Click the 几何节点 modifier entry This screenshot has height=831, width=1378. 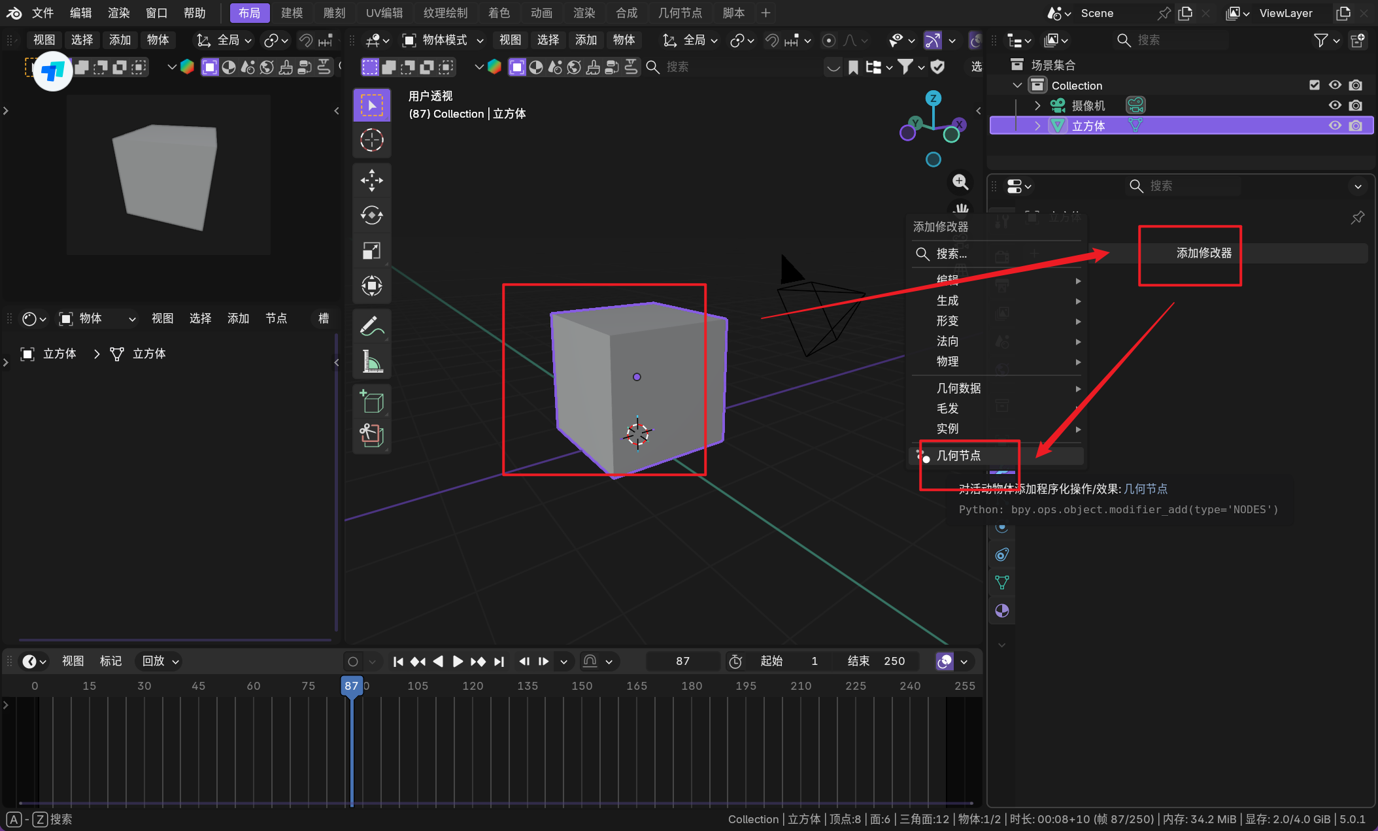(x=959, y=456)
